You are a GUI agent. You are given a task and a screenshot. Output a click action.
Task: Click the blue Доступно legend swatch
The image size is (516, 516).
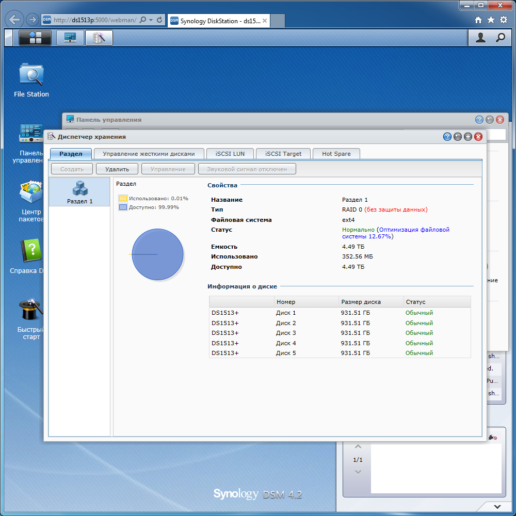coord(123,207)
